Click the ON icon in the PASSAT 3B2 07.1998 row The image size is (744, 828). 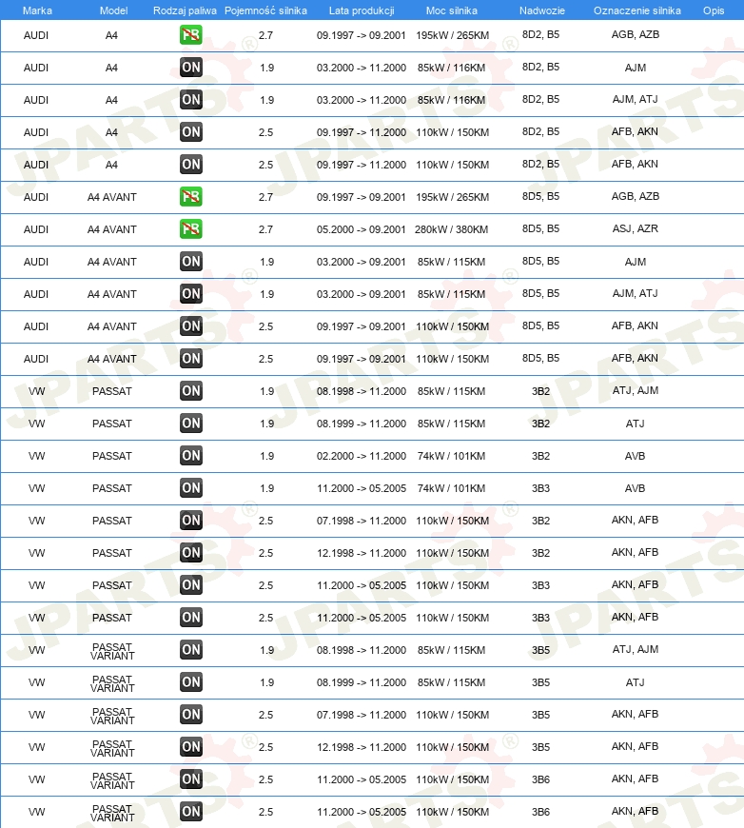point(190,521)
